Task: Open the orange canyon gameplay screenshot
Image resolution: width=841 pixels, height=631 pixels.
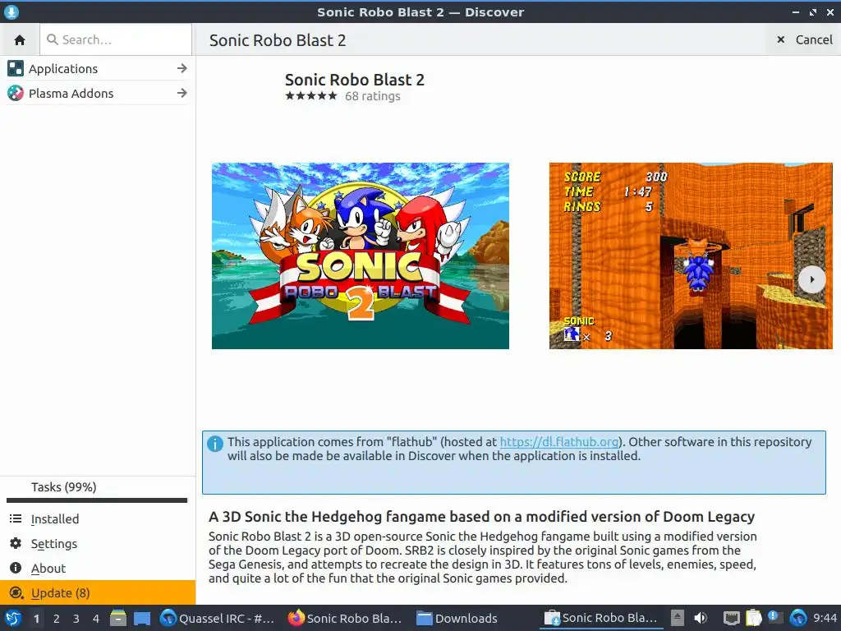Action: [691, 256]
